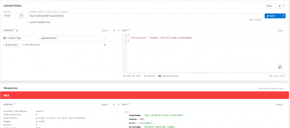Open the request body Text dropdown
The width and height of the screenshot is (290, 128).
(281, 31)
